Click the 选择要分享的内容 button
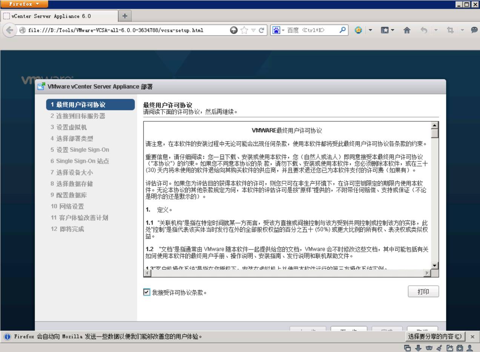The image size is (480, 352). pyautogui.click(x=435, y=337)
